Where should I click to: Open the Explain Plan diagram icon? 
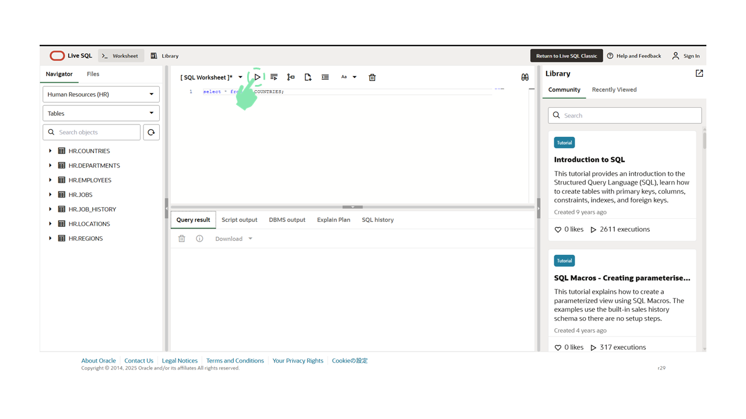(x=291, y=77)
